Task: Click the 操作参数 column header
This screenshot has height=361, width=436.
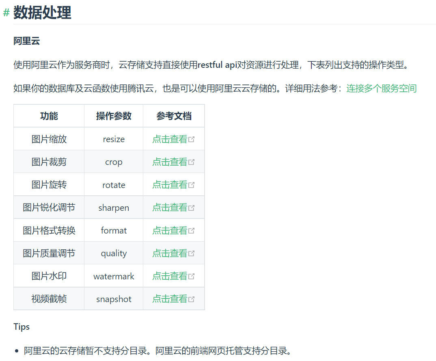Action: pyautogui.click(x=114, y=116)
